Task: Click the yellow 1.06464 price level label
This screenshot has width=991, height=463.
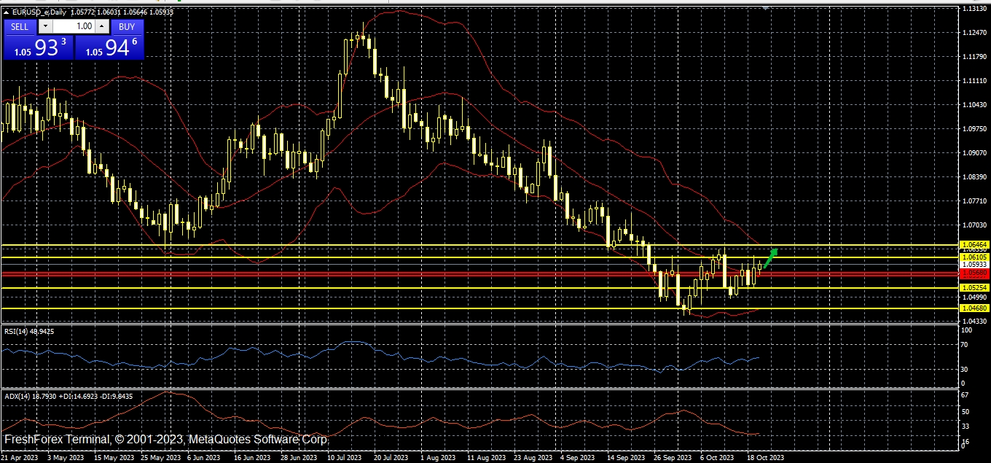Action: pos(974,245)
